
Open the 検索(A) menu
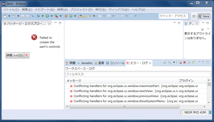click(62, 10)
